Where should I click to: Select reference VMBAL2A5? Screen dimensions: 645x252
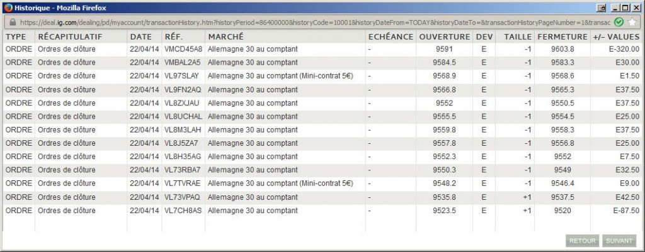183,62
